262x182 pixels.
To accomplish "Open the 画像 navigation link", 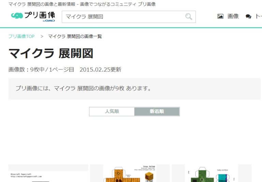I will tap(233, 16).
